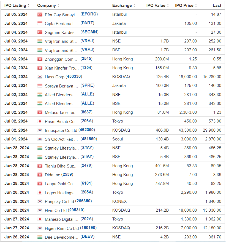Select IPO price 43,300.00

point(188,130)
